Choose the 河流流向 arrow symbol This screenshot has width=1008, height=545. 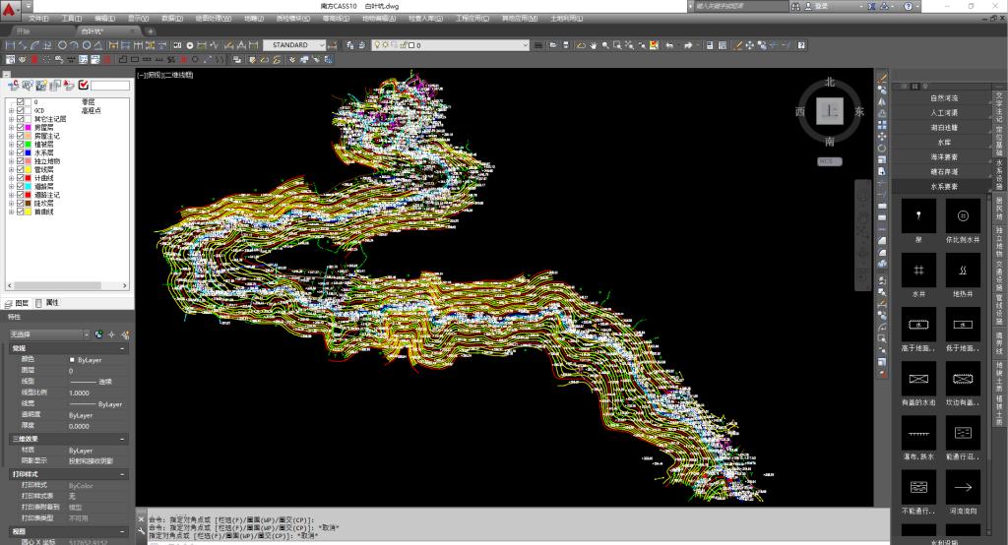click(x=963, y=486)
